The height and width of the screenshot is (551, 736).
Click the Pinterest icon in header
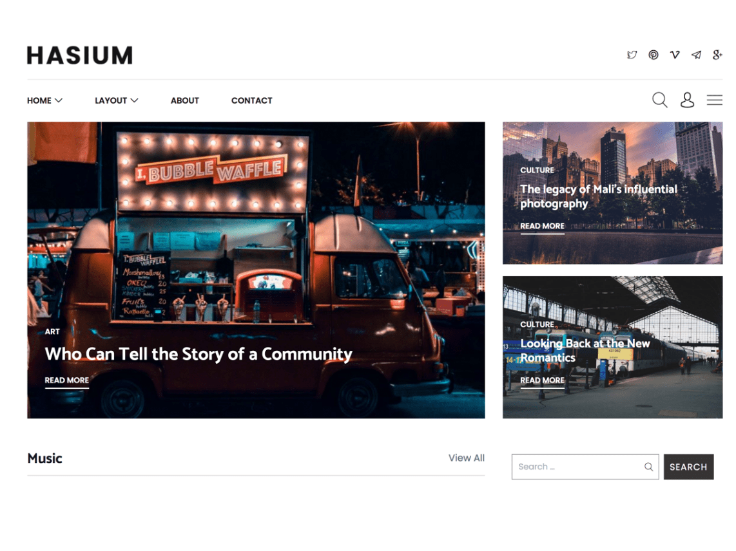[654, 55]
